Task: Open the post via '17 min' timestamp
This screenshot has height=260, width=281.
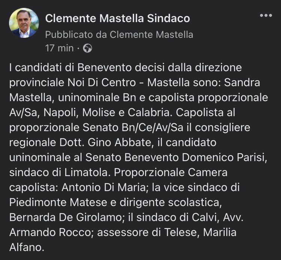Action: point(59,48)
